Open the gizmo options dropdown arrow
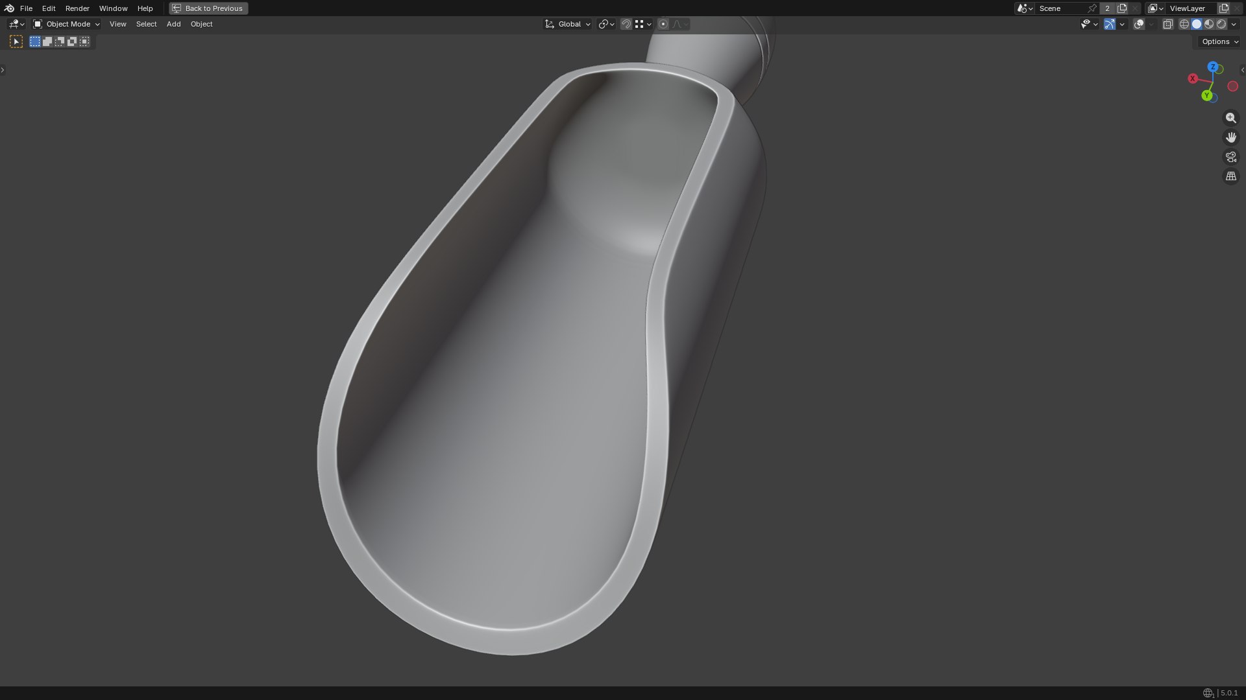The height and width of the screenshot is (700, 1246). (x=1122, y=24)
